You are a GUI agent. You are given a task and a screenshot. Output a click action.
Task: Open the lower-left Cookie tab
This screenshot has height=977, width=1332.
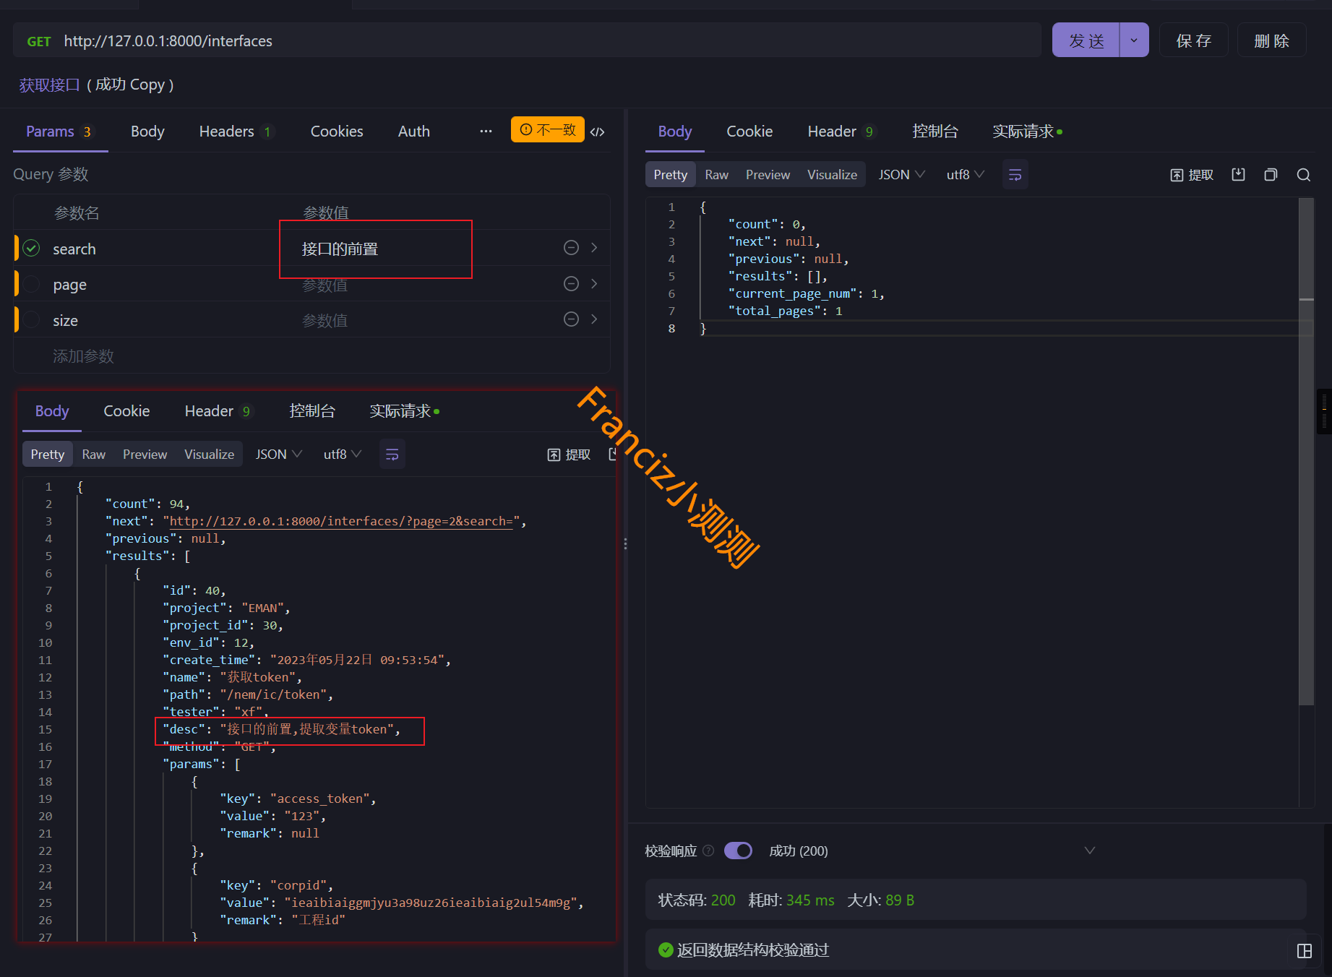[126, 411]
